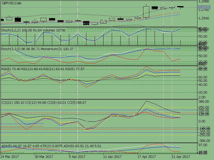
Task: Click the 50.00 level in Stoch(3,3,5) panel
Action: click(x=203, y=56)
